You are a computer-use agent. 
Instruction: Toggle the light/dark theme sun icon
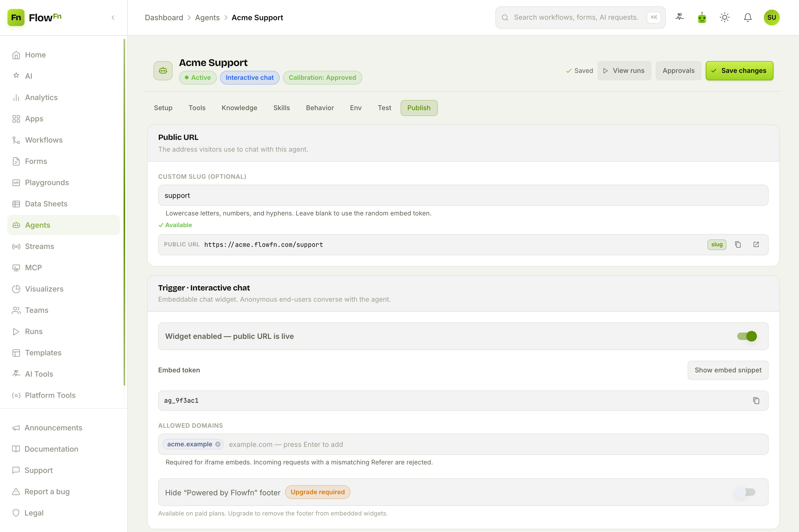[x=725, y=17]
